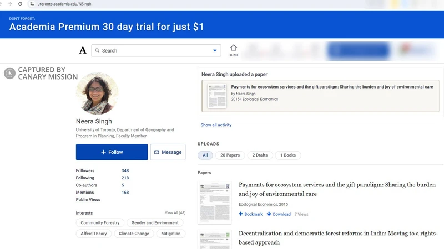Click the Academia 'A' logo

pos(83,50)
